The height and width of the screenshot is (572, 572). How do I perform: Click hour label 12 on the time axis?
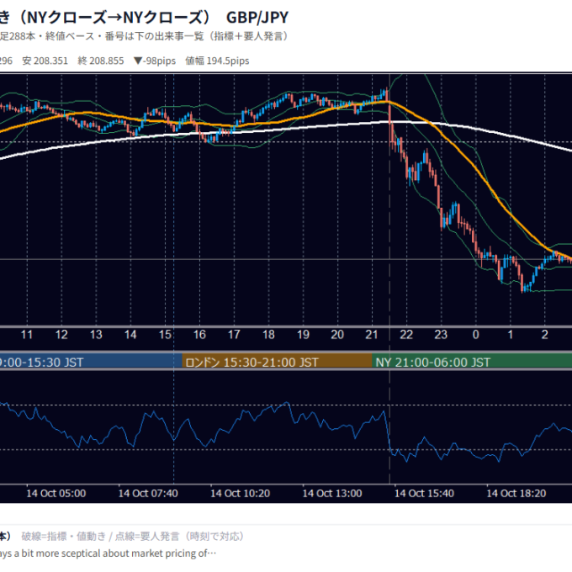61,335
